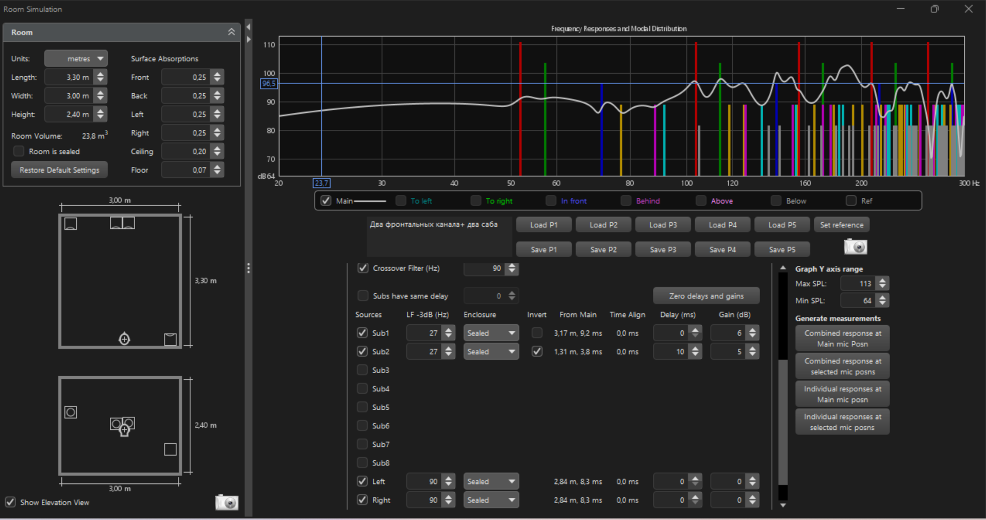986x520 pixels.
Task: Click the Save P3 preset button
Action: [663, 249]
